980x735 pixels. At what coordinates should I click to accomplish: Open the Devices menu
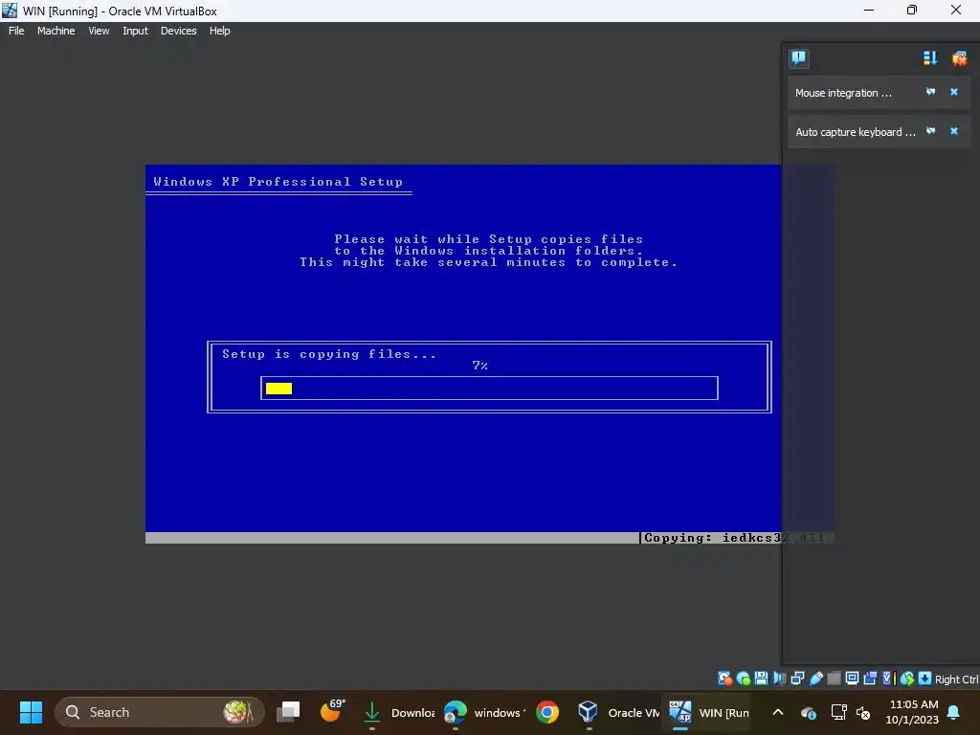click(x=178, y=31)
